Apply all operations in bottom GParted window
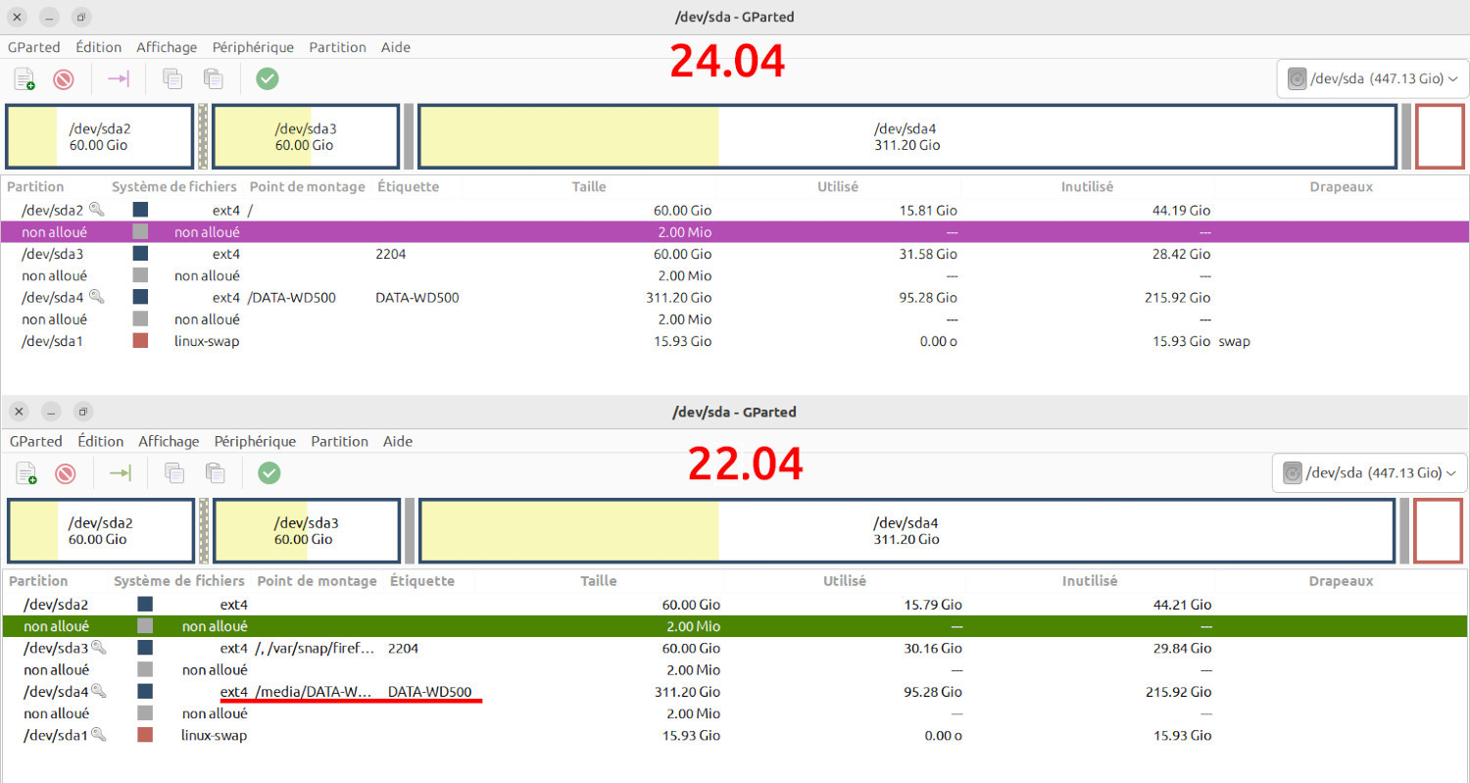 pos(269,473)
